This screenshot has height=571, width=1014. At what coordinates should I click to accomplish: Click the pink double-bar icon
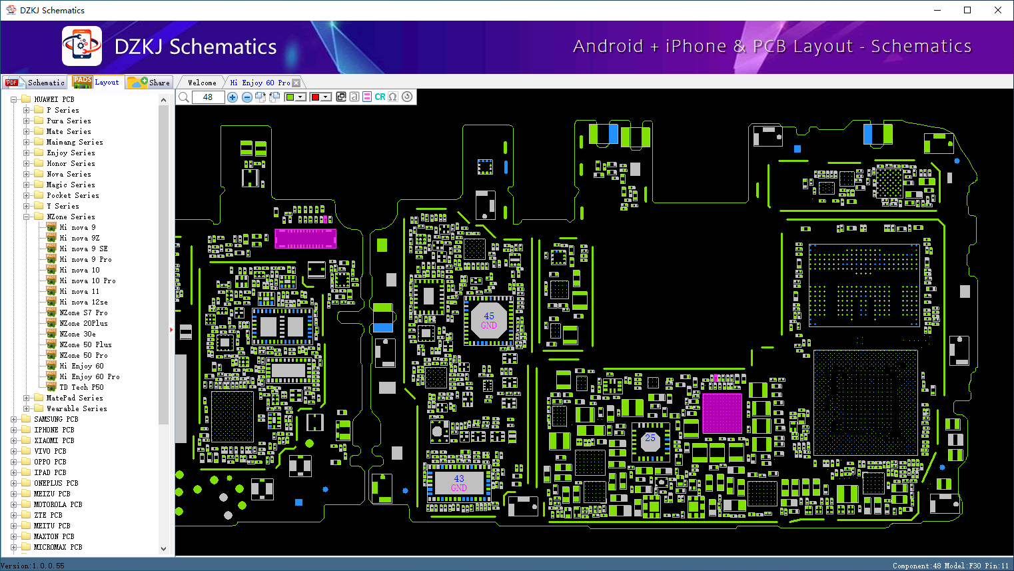click(x=367, y=97)
